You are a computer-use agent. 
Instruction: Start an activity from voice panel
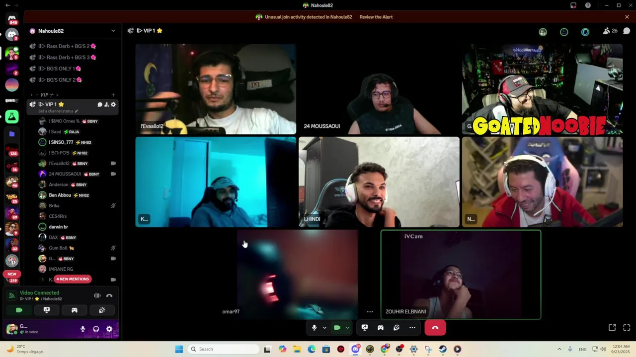click(x=75, y=310)
